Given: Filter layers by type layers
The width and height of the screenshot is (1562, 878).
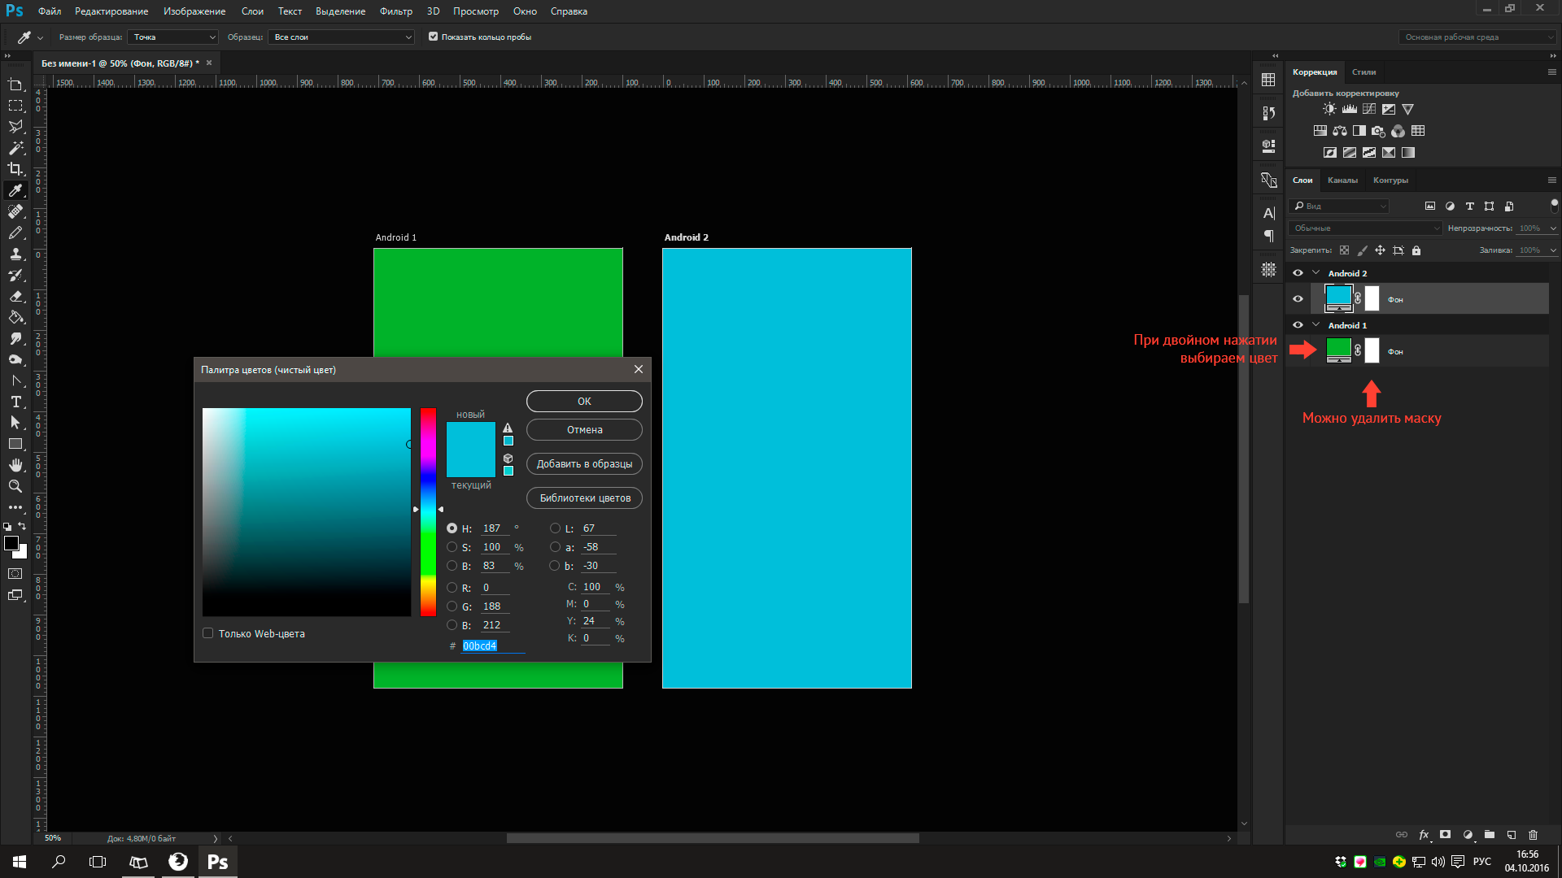Looking at the screenshot, I should click(1469, 206).
